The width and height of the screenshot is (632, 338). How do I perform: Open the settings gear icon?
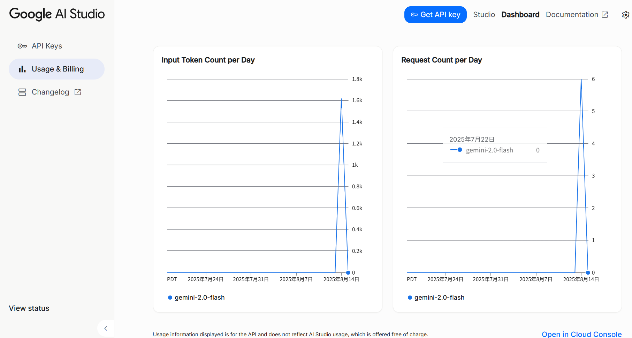click(x=625, y=15)
